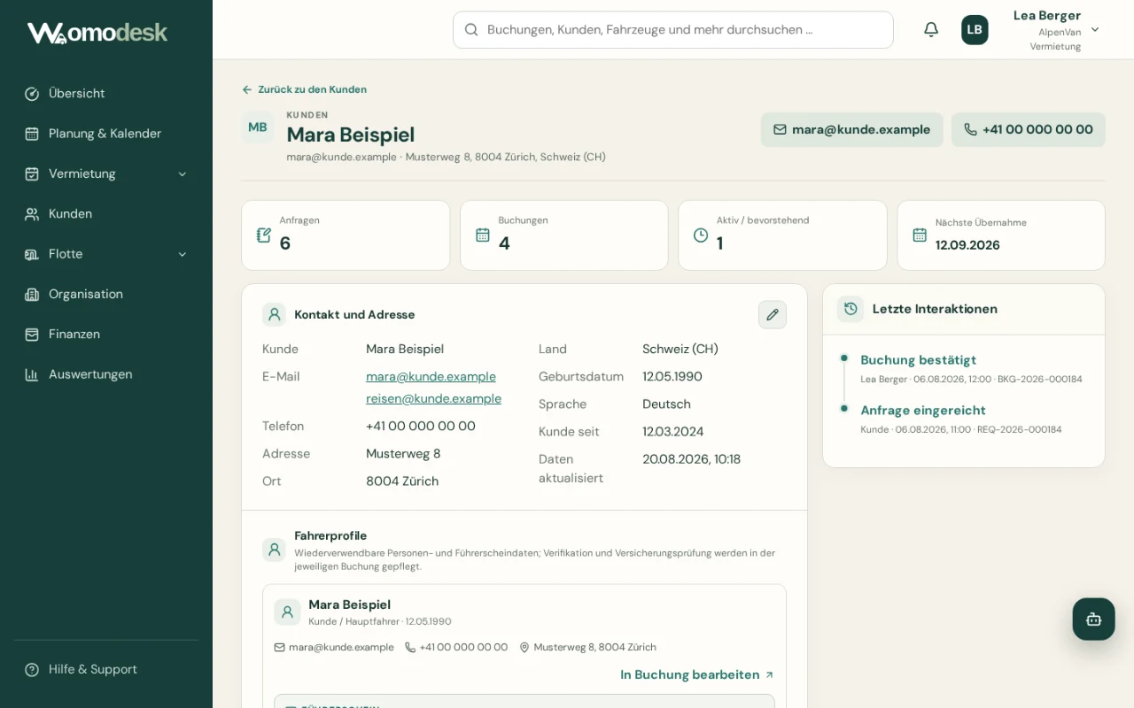Image resolution: width=1134 pixels, height=708 pixels.
Task: Open the floating assistant chat button
Action: tap(1093, 619)
